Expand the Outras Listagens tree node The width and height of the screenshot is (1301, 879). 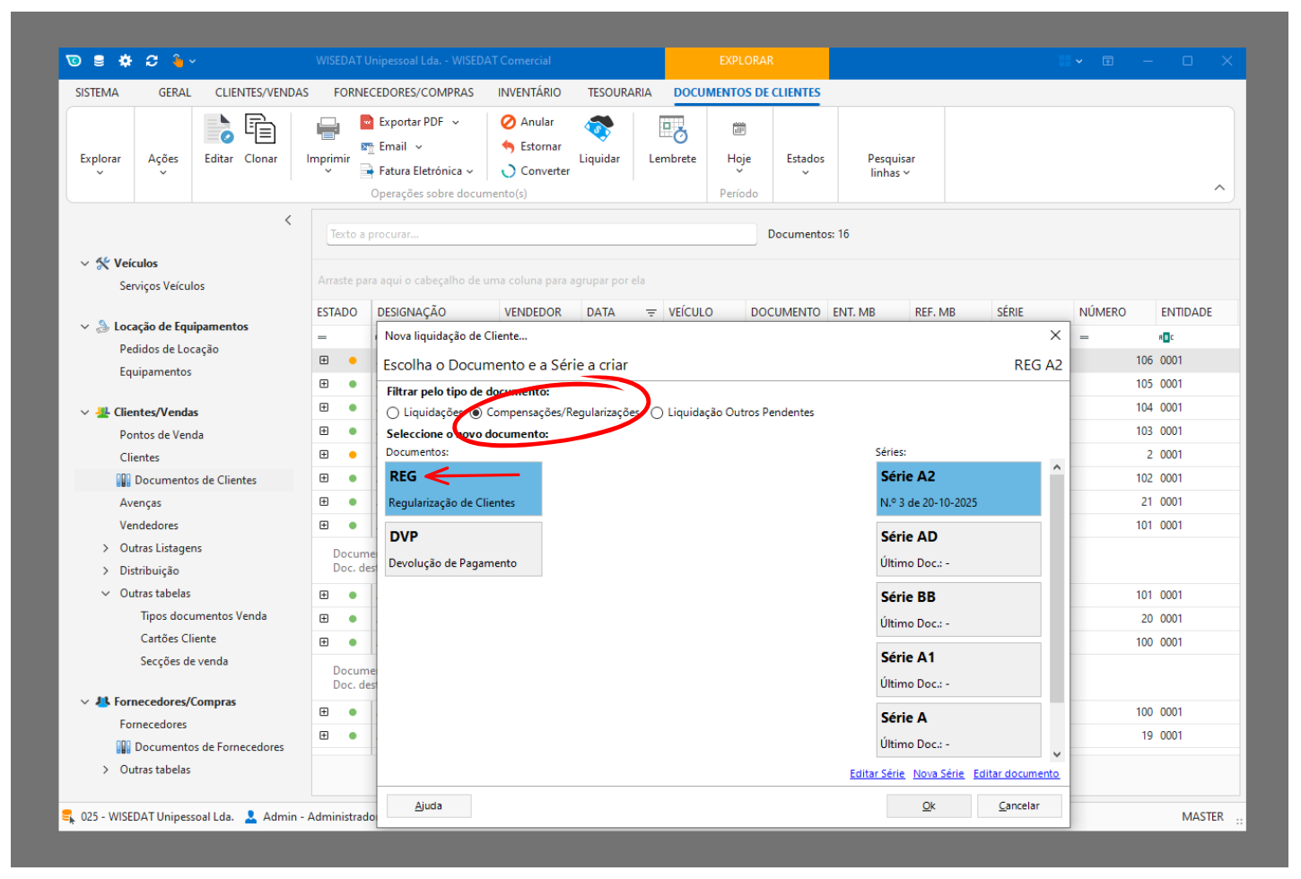[x=106, y=548]
